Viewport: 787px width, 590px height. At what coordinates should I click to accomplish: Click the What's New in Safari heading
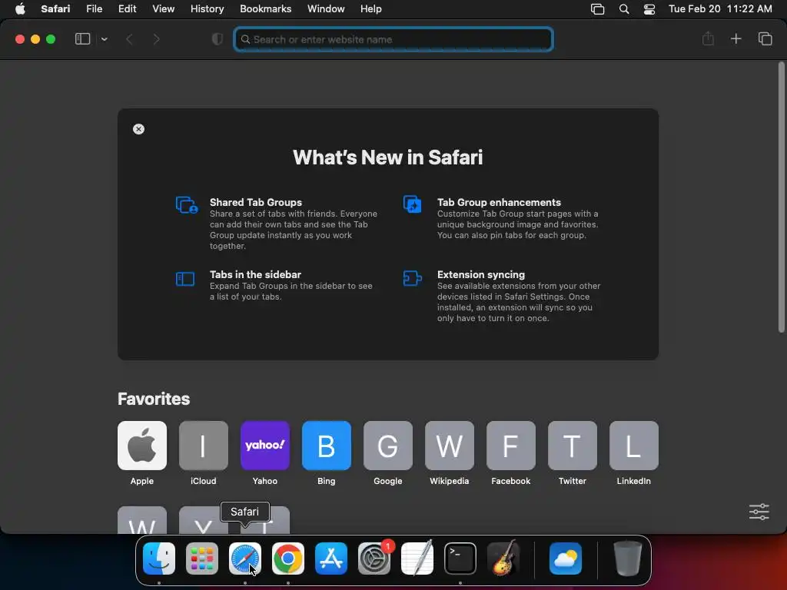coord(388,157)
